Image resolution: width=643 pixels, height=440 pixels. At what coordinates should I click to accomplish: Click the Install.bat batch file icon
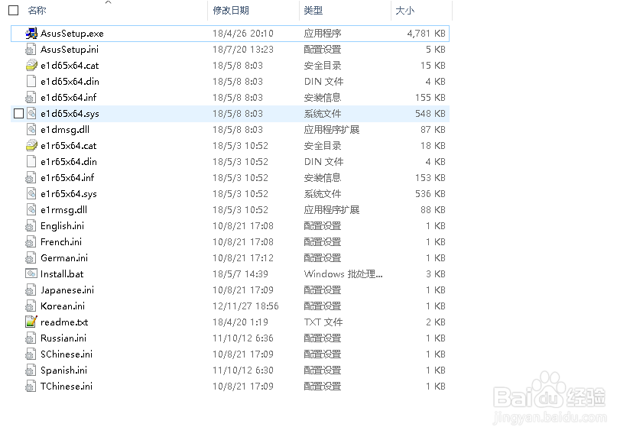[31, 273]
